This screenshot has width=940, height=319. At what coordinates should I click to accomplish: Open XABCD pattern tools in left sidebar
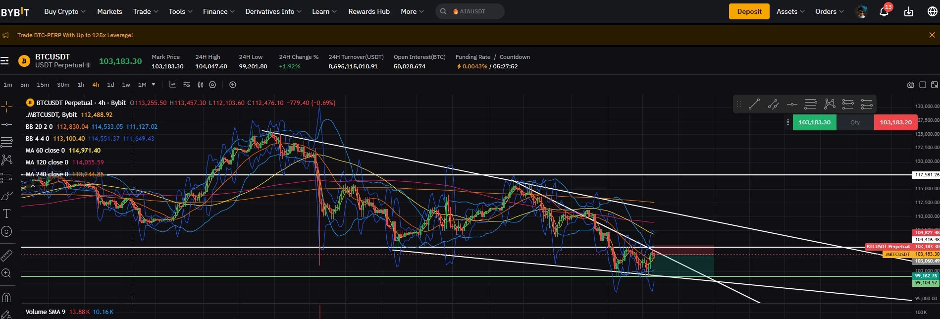pyautogui.click(x=6, y=160)
